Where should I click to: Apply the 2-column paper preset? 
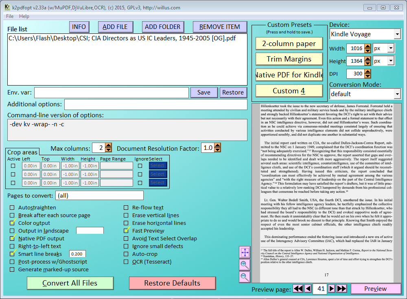(289, 44)
